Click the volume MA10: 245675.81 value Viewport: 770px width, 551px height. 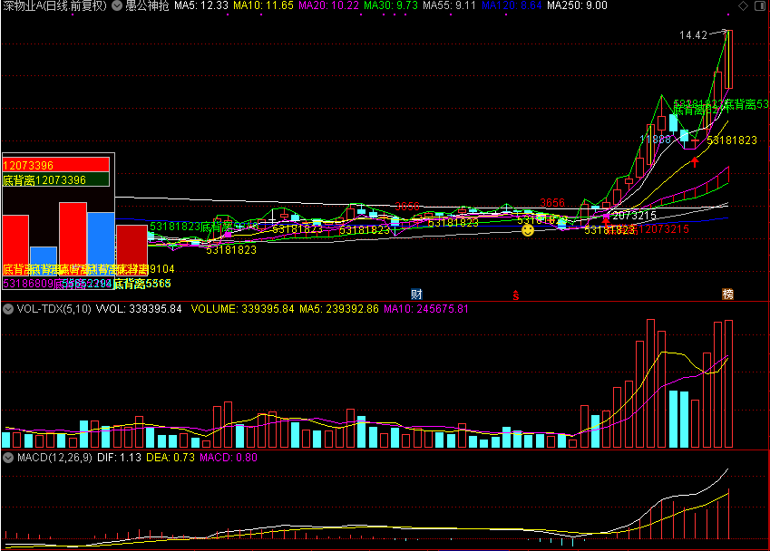426,309
